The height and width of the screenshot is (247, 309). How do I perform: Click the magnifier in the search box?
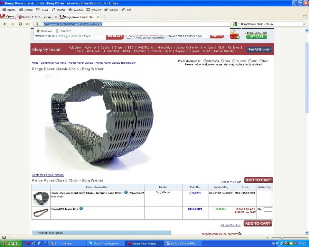[x=304, y=24]
